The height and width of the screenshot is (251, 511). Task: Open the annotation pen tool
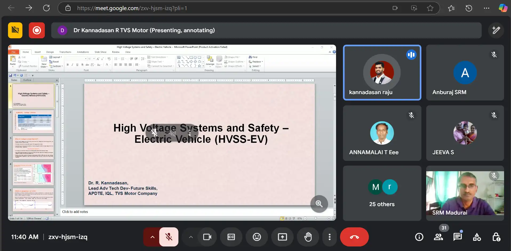pyautogui.click(x=496, y=30)
